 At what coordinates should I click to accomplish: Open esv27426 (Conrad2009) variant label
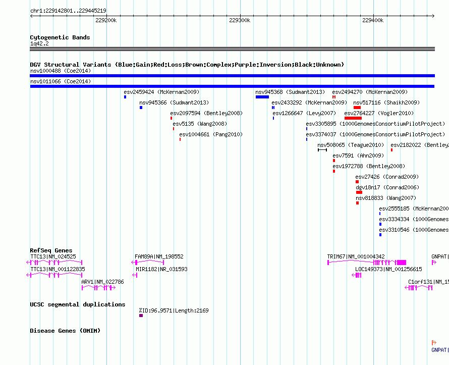(387, 177)
